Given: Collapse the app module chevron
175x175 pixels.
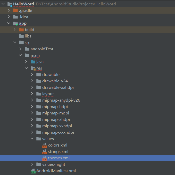Looking at the screenshot, I should (x=9, y=23).
